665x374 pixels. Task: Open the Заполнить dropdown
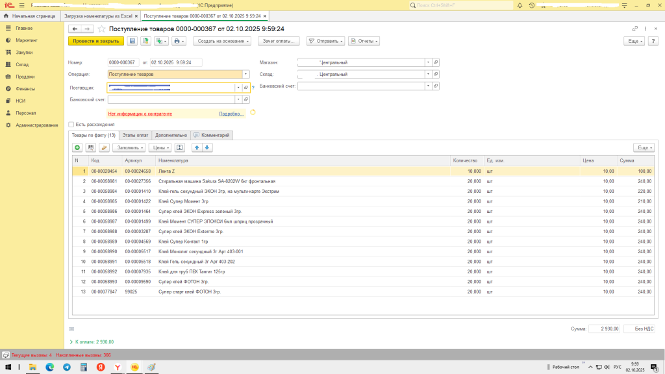pos(129,147)
